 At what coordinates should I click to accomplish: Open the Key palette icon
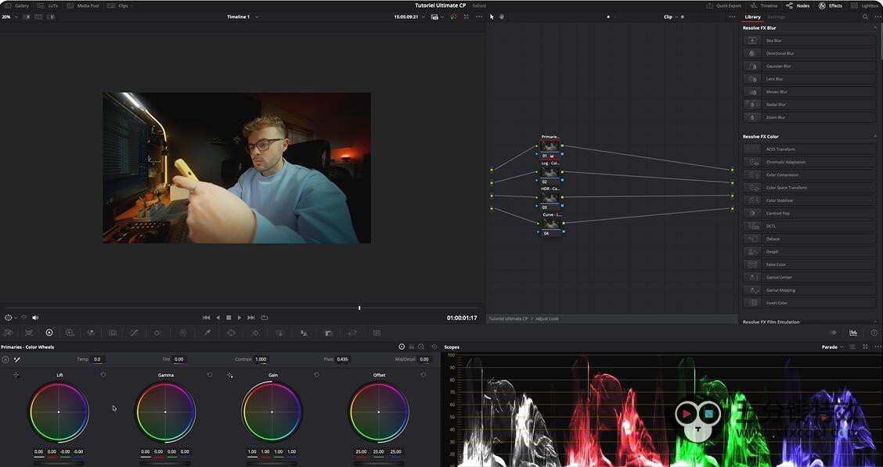click(328, 333)
